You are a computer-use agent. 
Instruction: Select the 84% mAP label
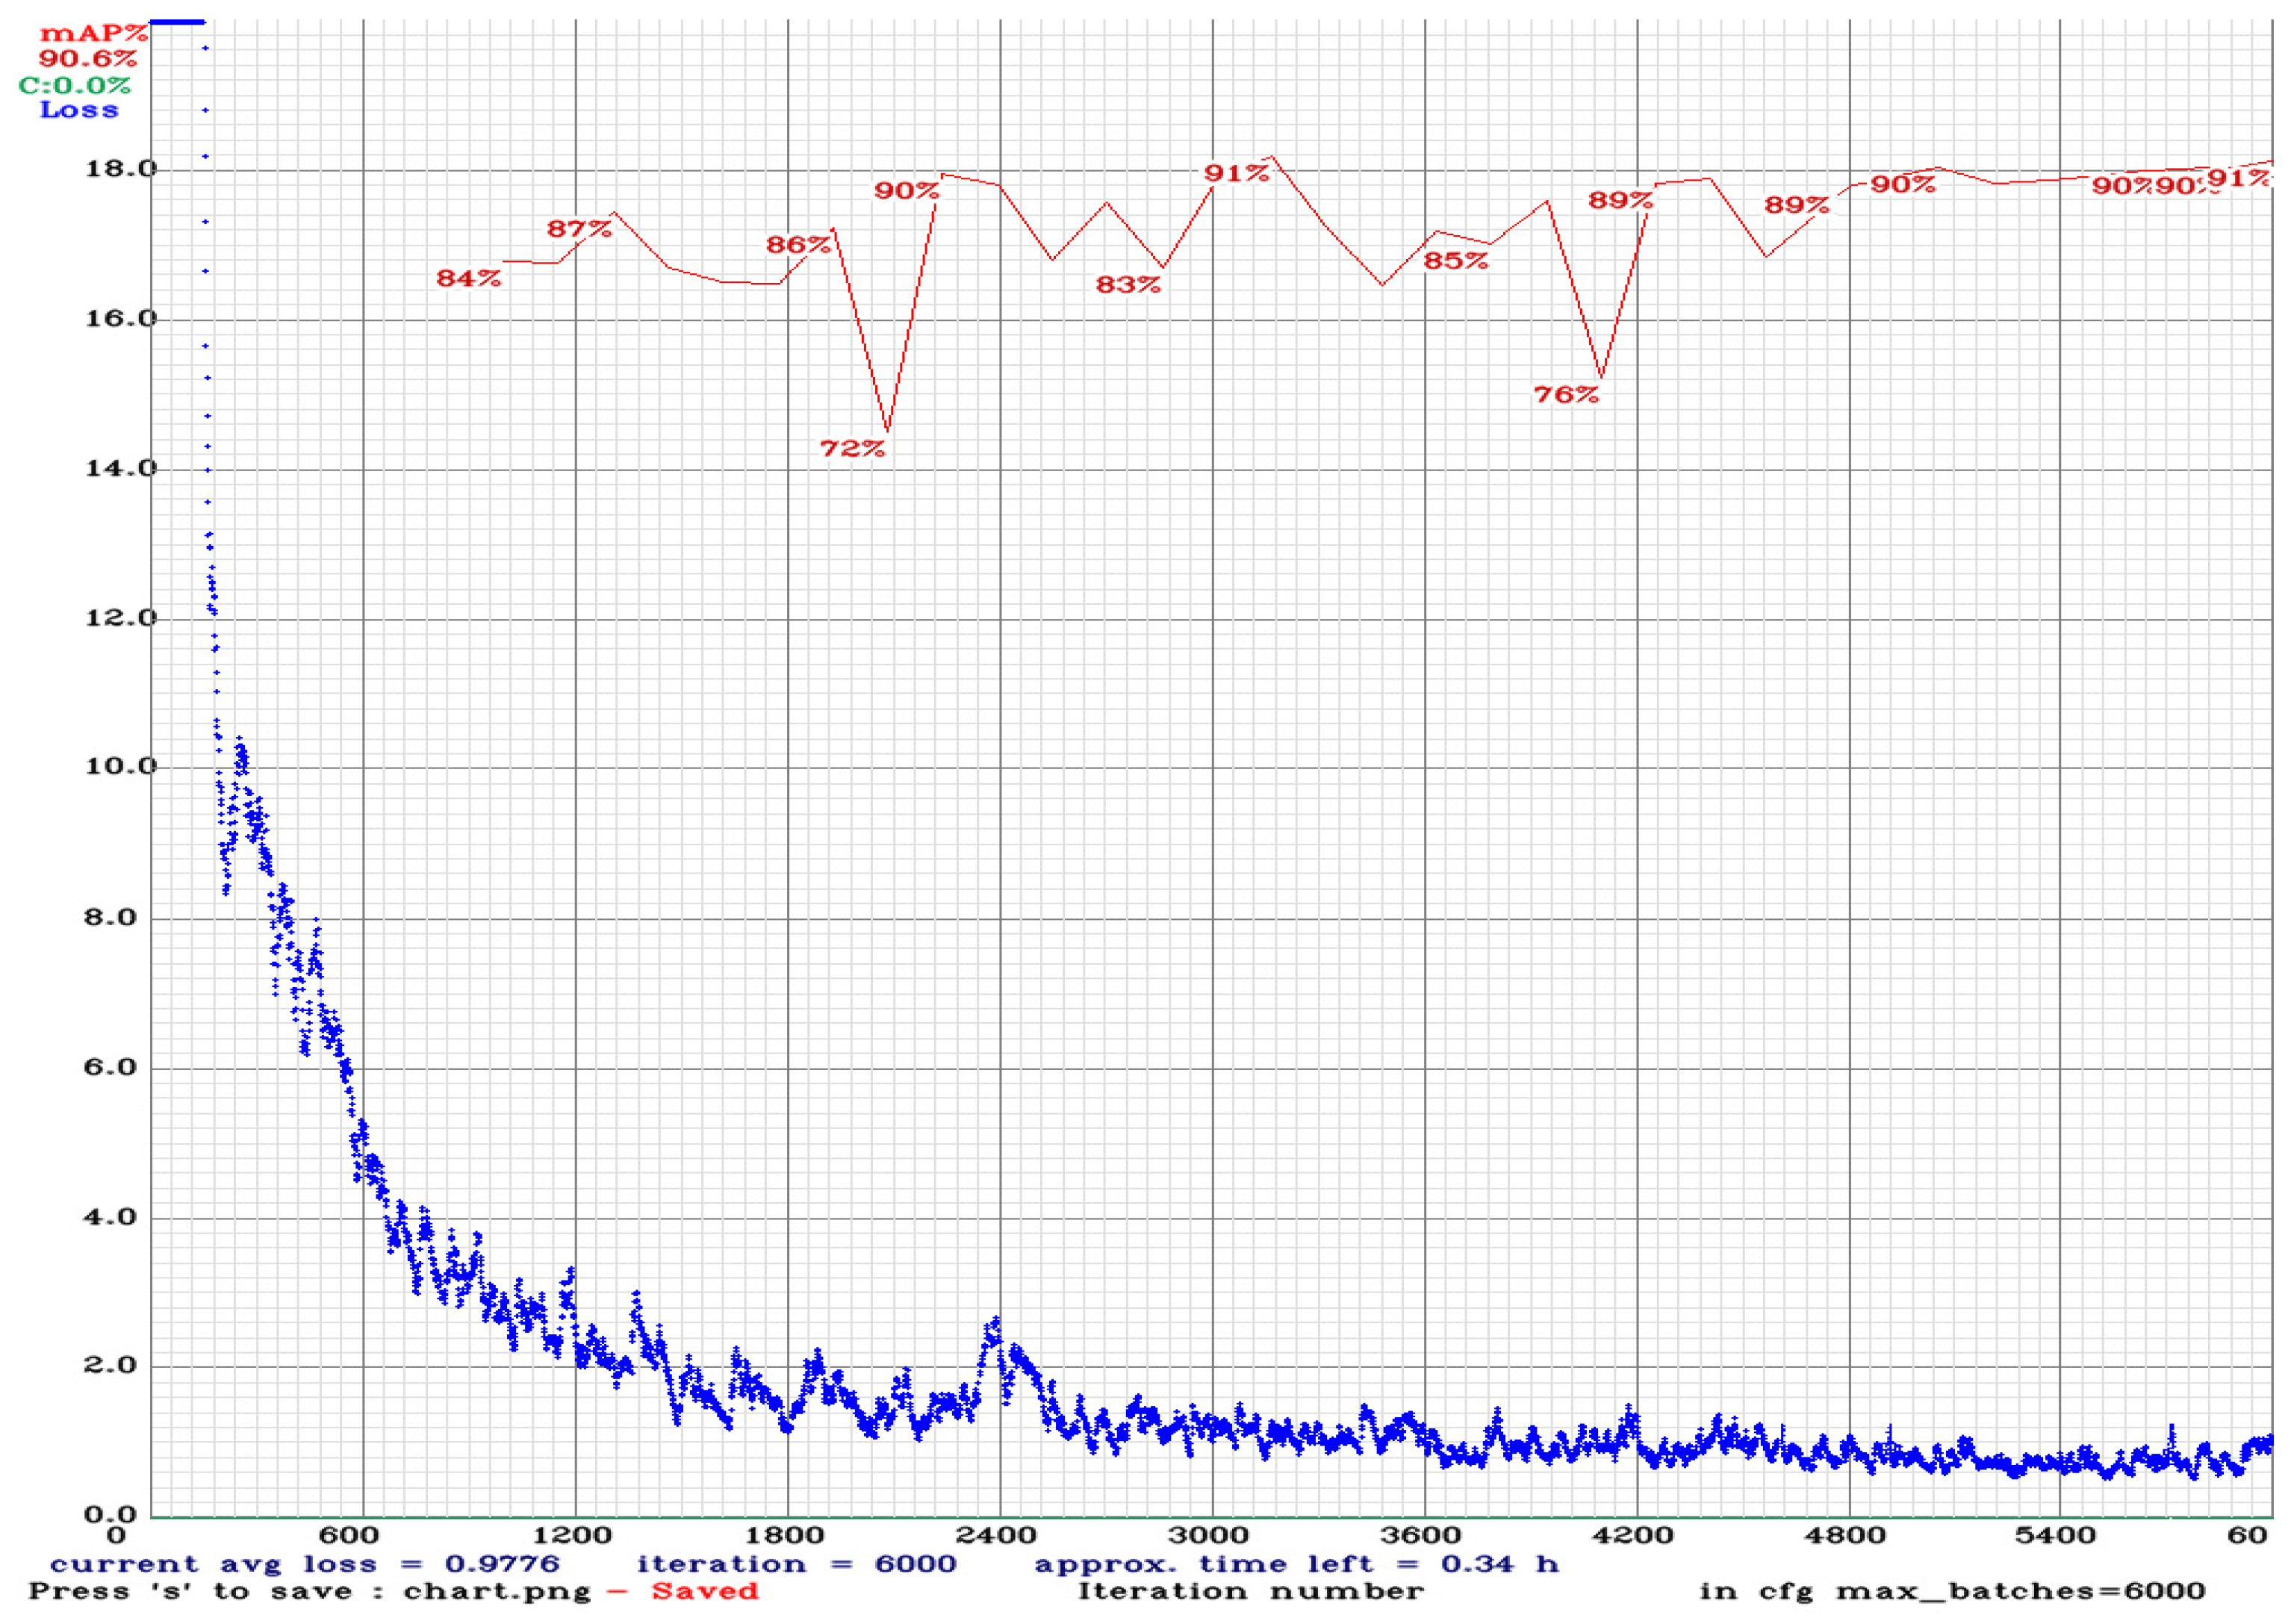pyautogui.click(x=468, y=277)
